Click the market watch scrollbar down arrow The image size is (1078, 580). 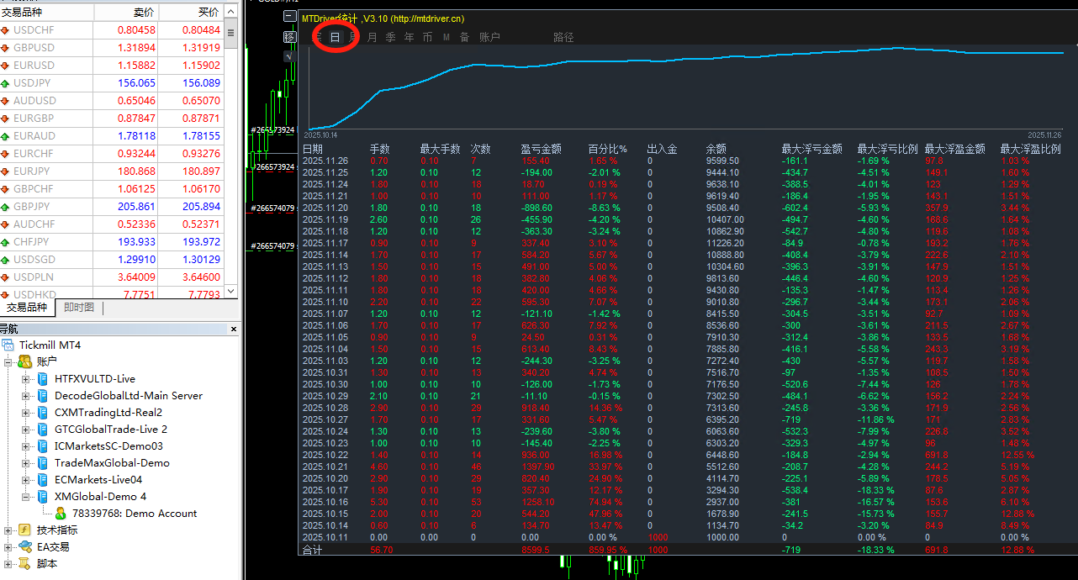(x=231, y=292)
